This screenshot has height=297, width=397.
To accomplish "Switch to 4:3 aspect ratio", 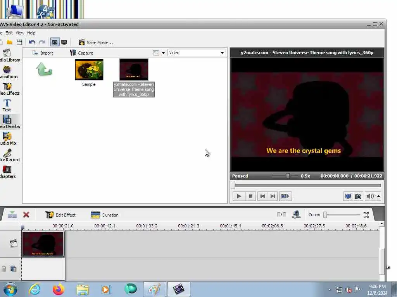I will click(55, 42).
